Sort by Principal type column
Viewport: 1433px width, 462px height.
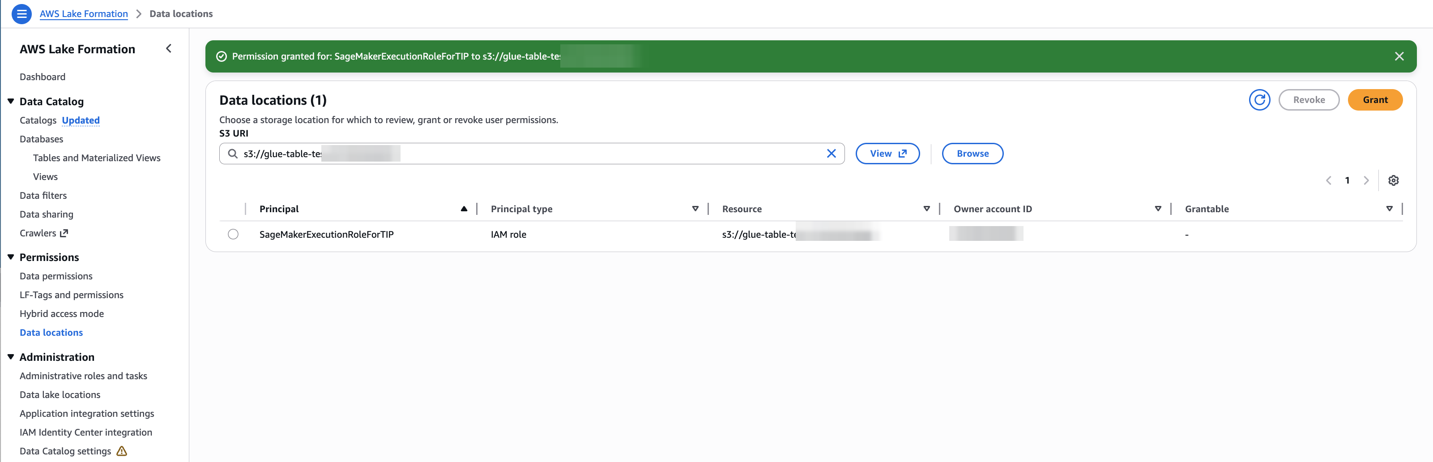(x=695, y=209)
